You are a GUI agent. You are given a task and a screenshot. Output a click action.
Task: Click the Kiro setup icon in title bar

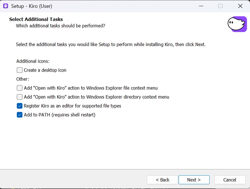pos(5,6)
